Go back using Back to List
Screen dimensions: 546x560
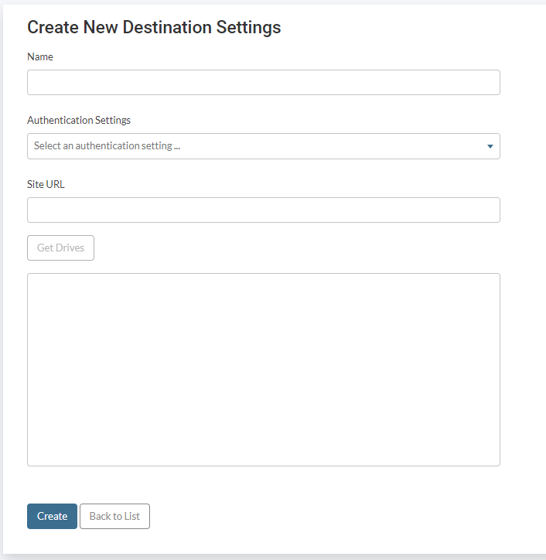pyautogui.click(x=114, y=517)
